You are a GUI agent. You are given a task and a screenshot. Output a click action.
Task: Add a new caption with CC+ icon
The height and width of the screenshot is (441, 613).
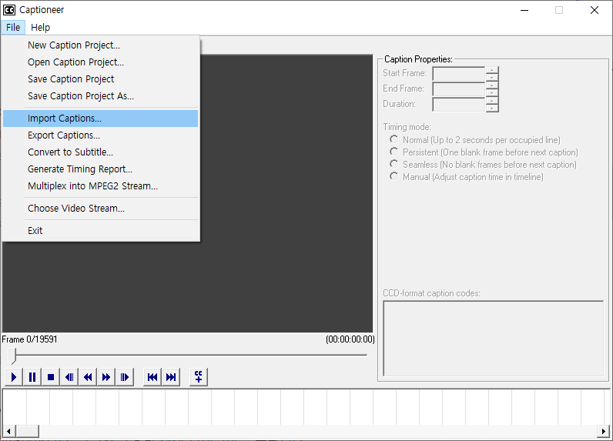(x=199, y=377)
